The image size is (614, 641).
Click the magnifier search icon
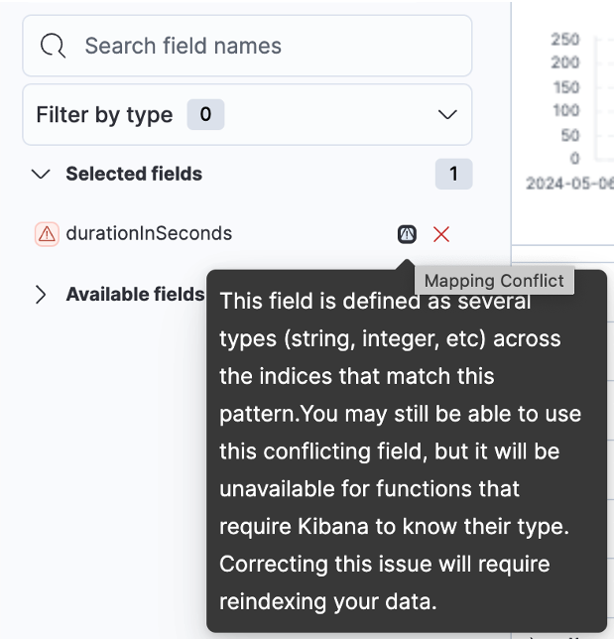[x=53, y=46]
